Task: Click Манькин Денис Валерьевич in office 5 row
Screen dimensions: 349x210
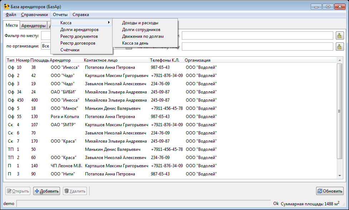Action: pyautogui.click(x=113, y=108)
